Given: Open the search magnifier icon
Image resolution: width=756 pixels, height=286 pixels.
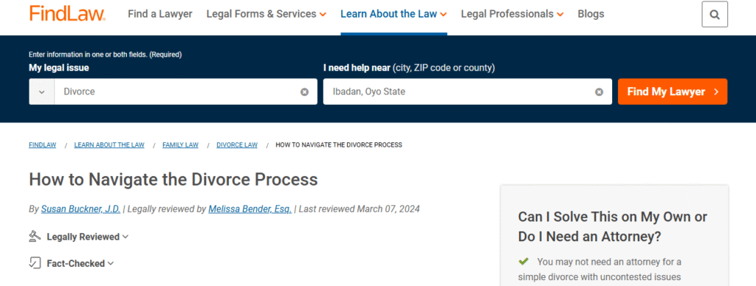Looking at the screenshot, I should [715, 15].
